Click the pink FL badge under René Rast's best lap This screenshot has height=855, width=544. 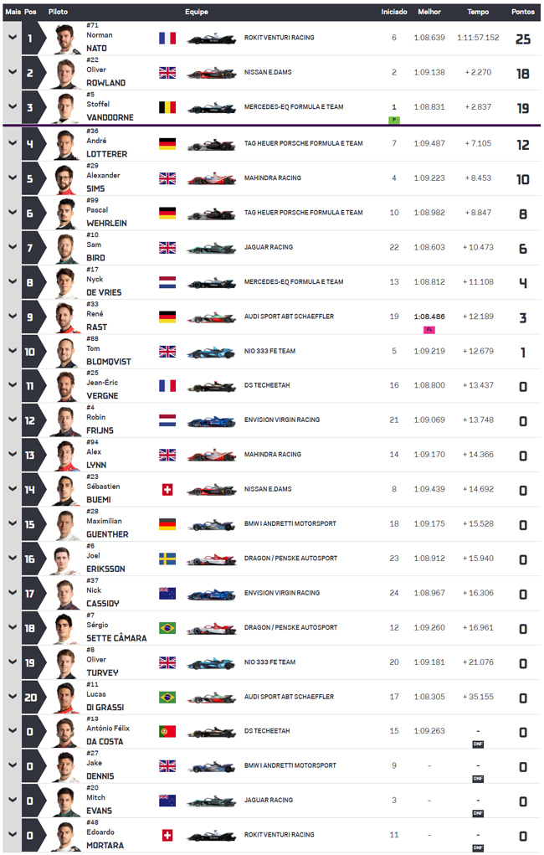(429, 330)
